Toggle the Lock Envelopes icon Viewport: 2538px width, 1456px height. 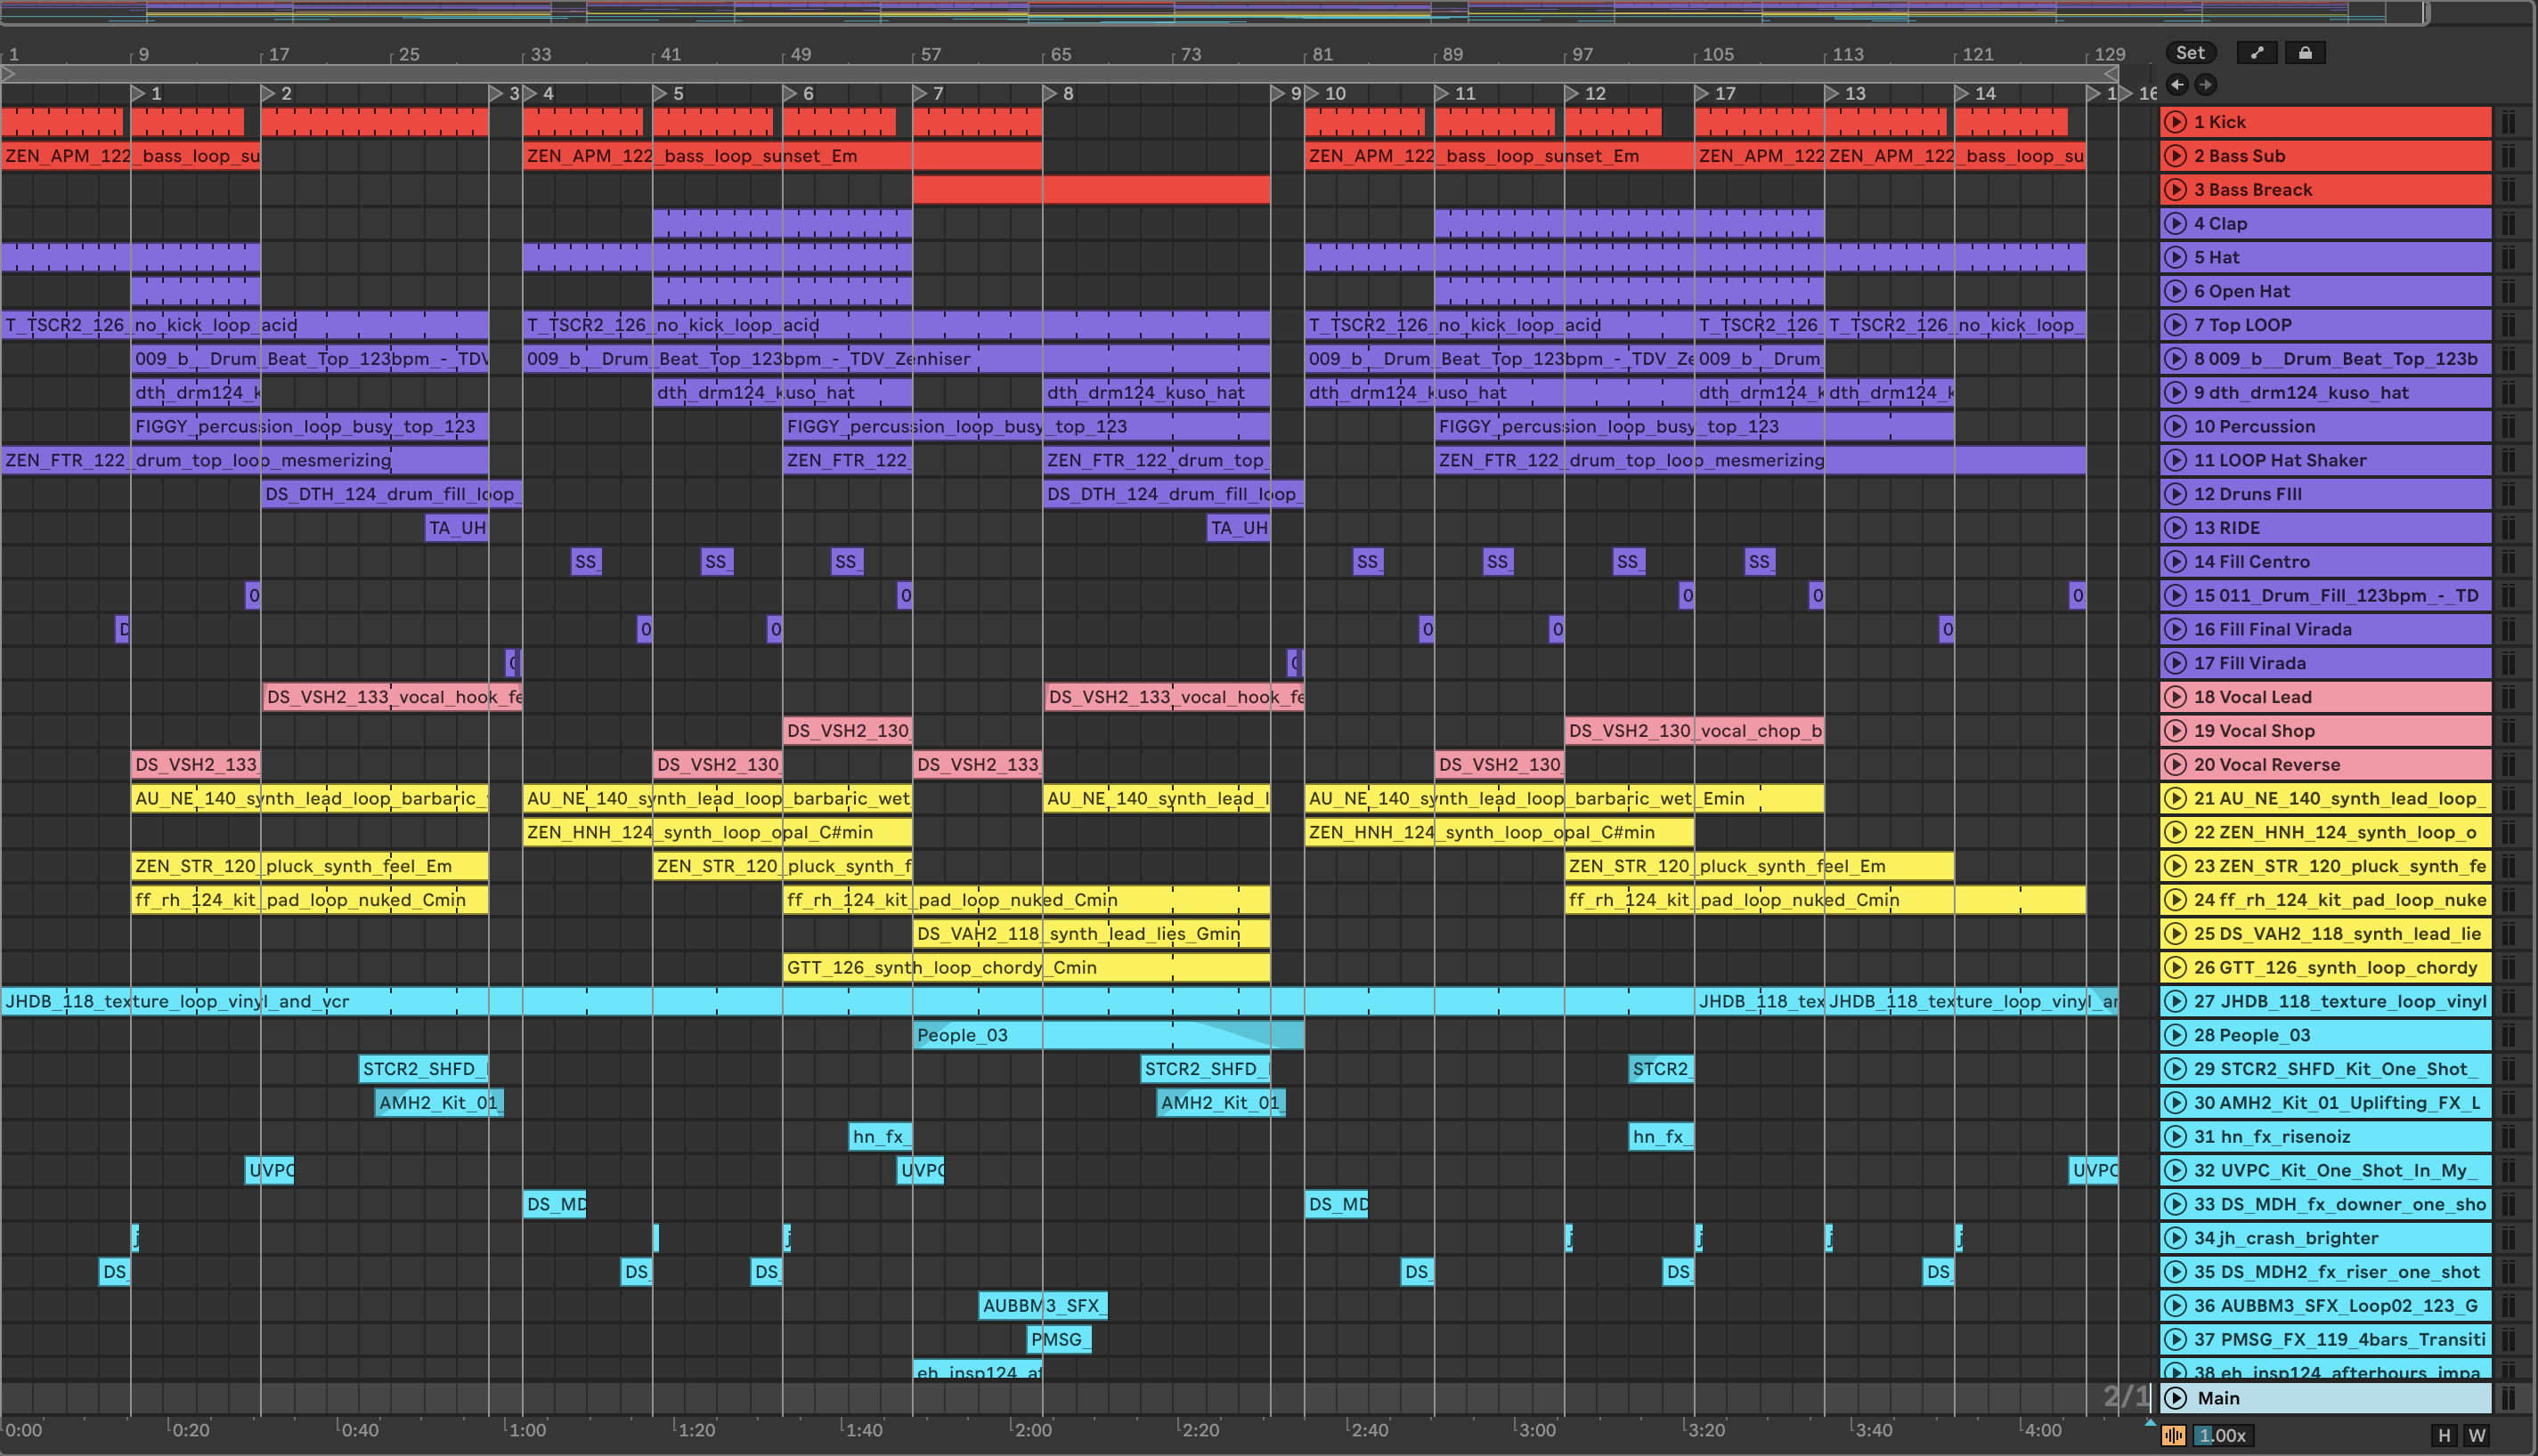[2305, 53]
